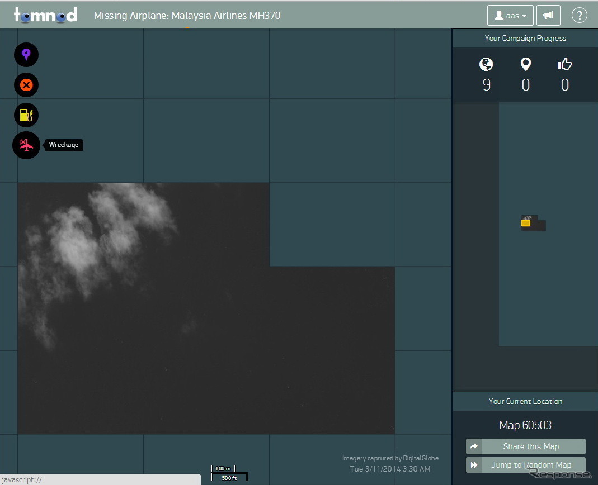
Task: Pick the pink Wreckage airplane tool
Action: pyautogui.click(x=26, y=145)
